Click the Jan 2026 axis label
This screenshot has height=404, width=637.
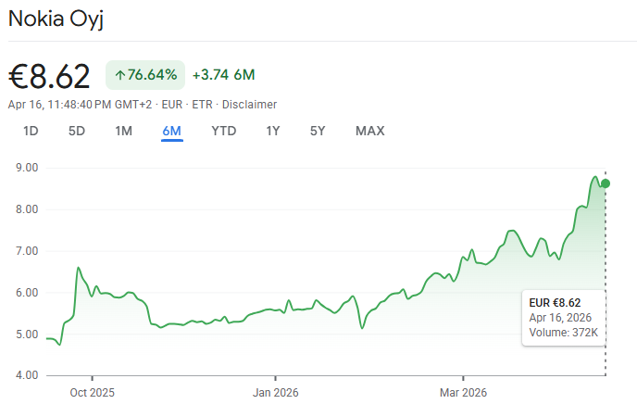coord(275,393)
